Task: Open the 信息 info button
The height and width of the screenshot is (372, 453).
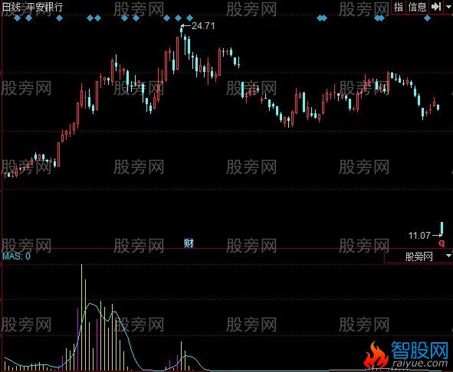Action: tap(417, 7)
